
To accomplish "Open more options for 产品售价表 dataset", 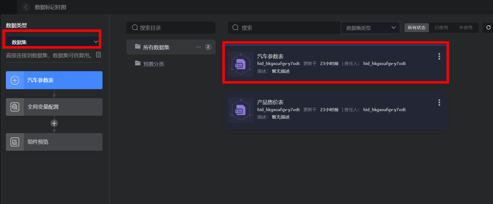I will [439, 102].
